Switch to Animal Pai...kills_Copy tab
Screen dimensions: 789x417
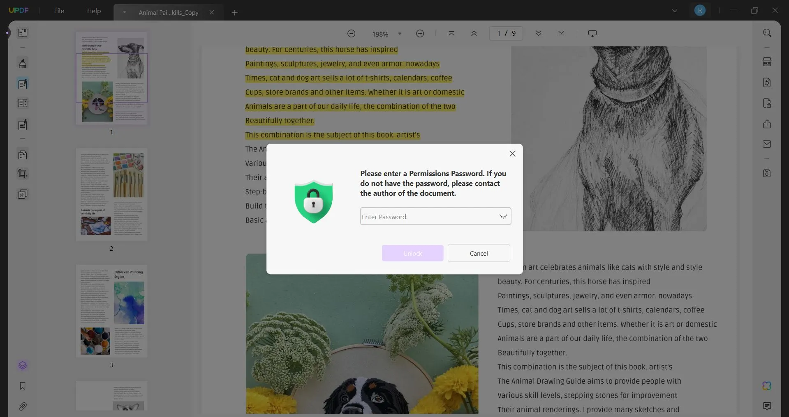click(169, 12)
